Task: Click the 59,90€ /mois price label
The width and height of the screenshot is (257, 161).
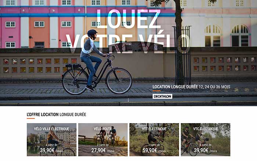Action: (154, 150)
